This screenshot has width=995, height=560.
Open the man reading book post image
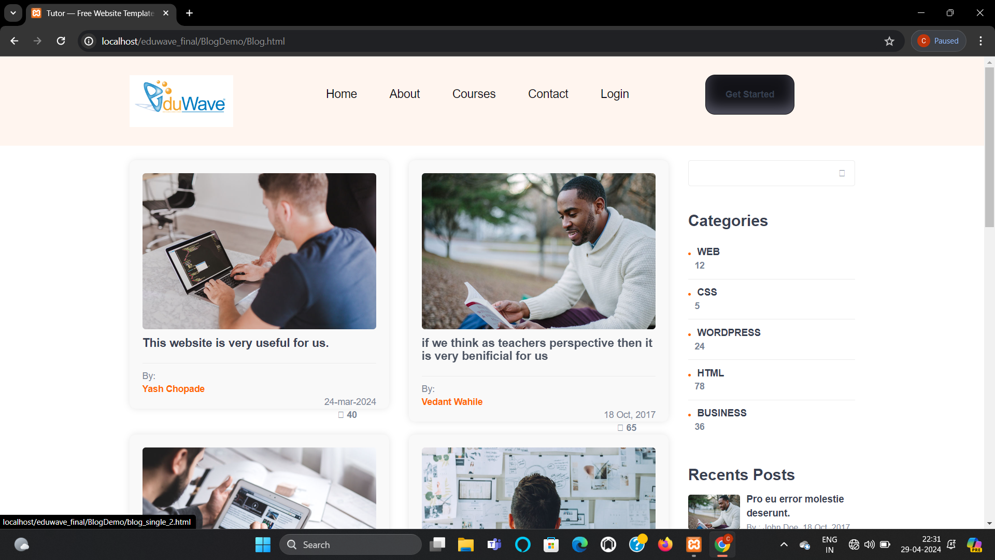538,251
